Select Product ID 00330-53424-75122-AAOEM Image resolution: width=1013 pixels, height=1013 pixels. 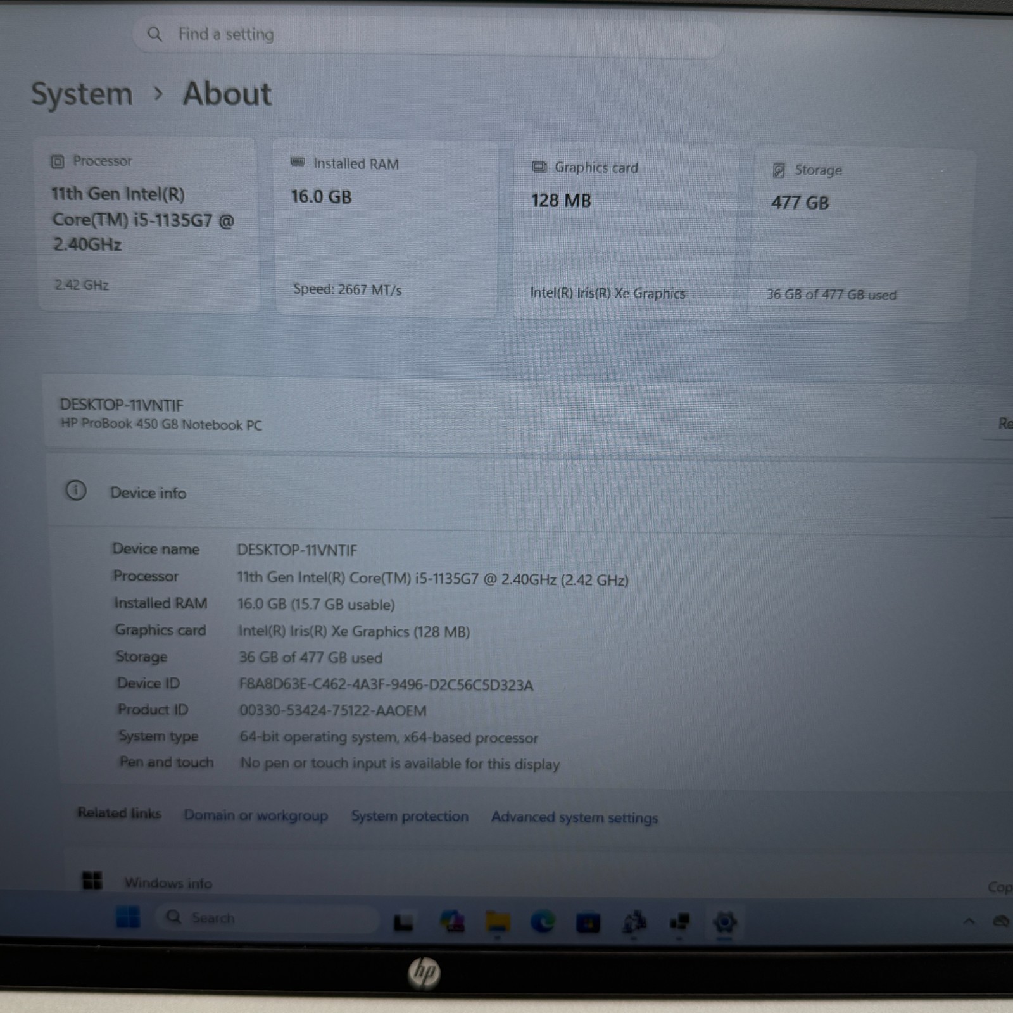(x=333, y=711)
